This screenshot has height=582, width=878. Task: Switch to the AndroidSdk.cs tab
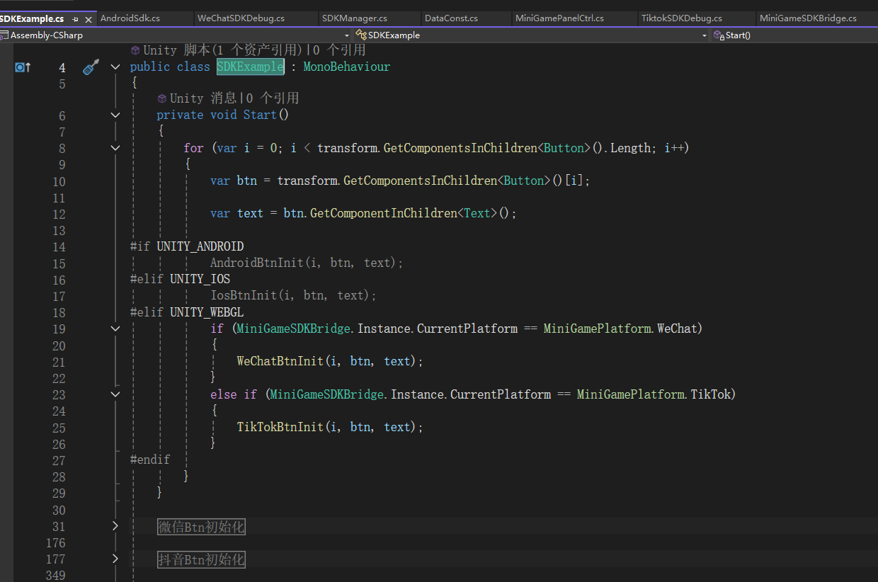tap(130, 18)
